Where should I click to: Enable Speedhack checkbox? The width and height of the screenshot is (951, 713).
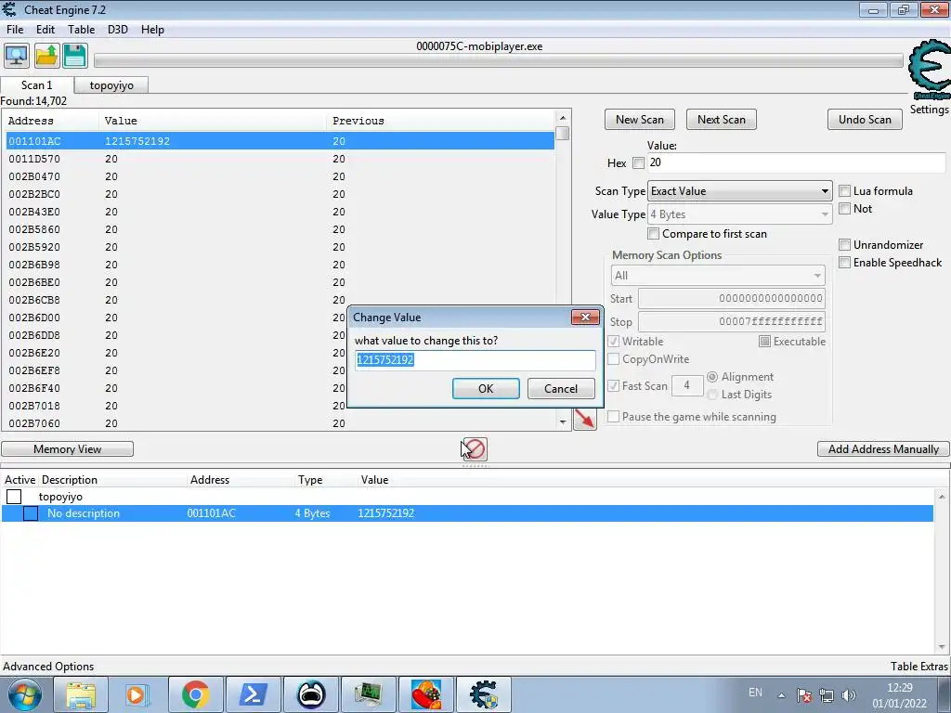[x=844, y=263]
